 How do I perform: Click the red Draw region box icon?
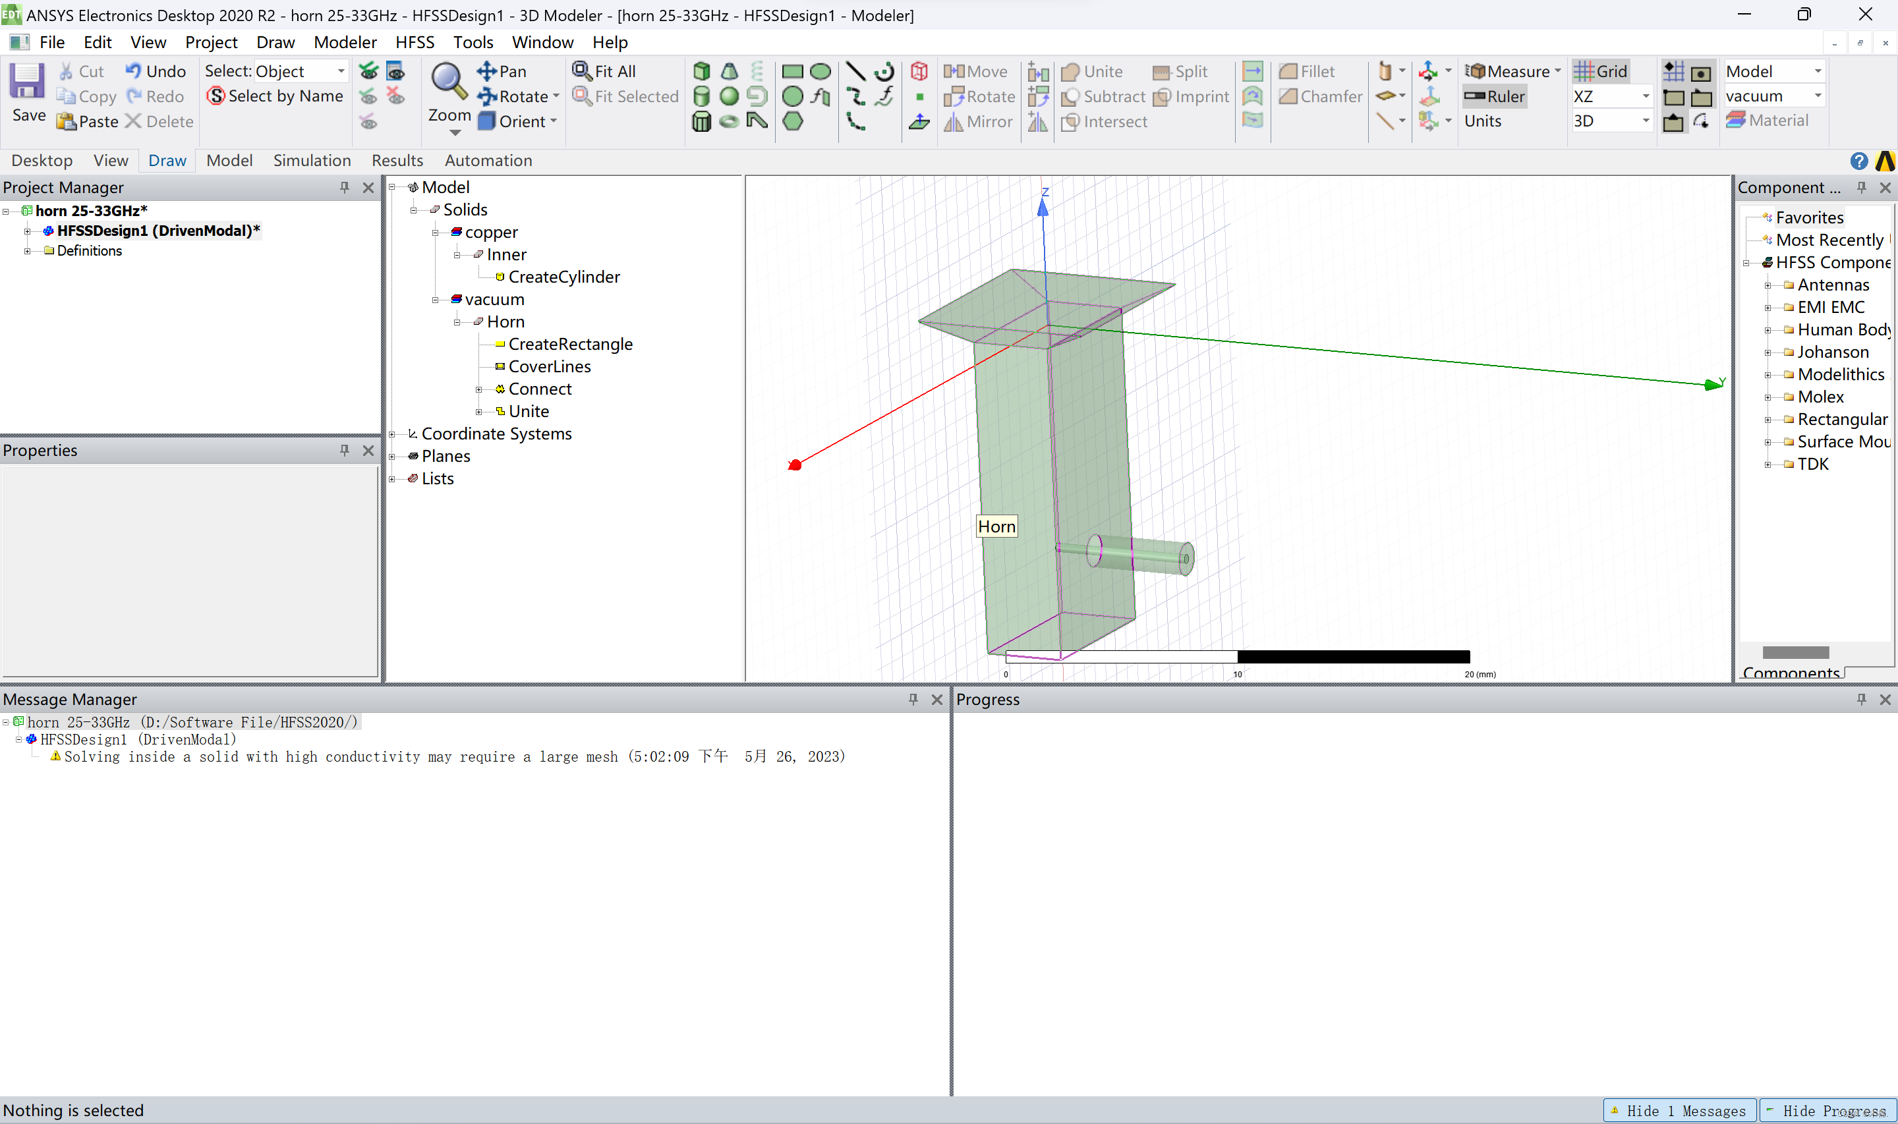tap(919, 71)
